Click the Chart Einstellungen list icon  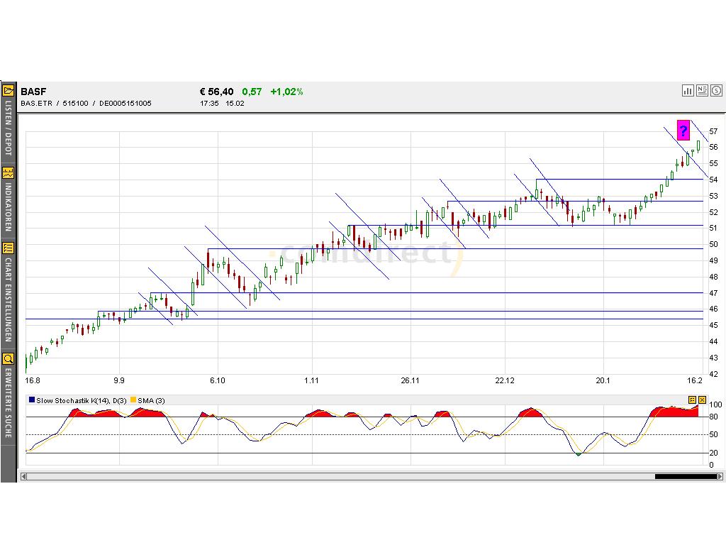point(9,248)
